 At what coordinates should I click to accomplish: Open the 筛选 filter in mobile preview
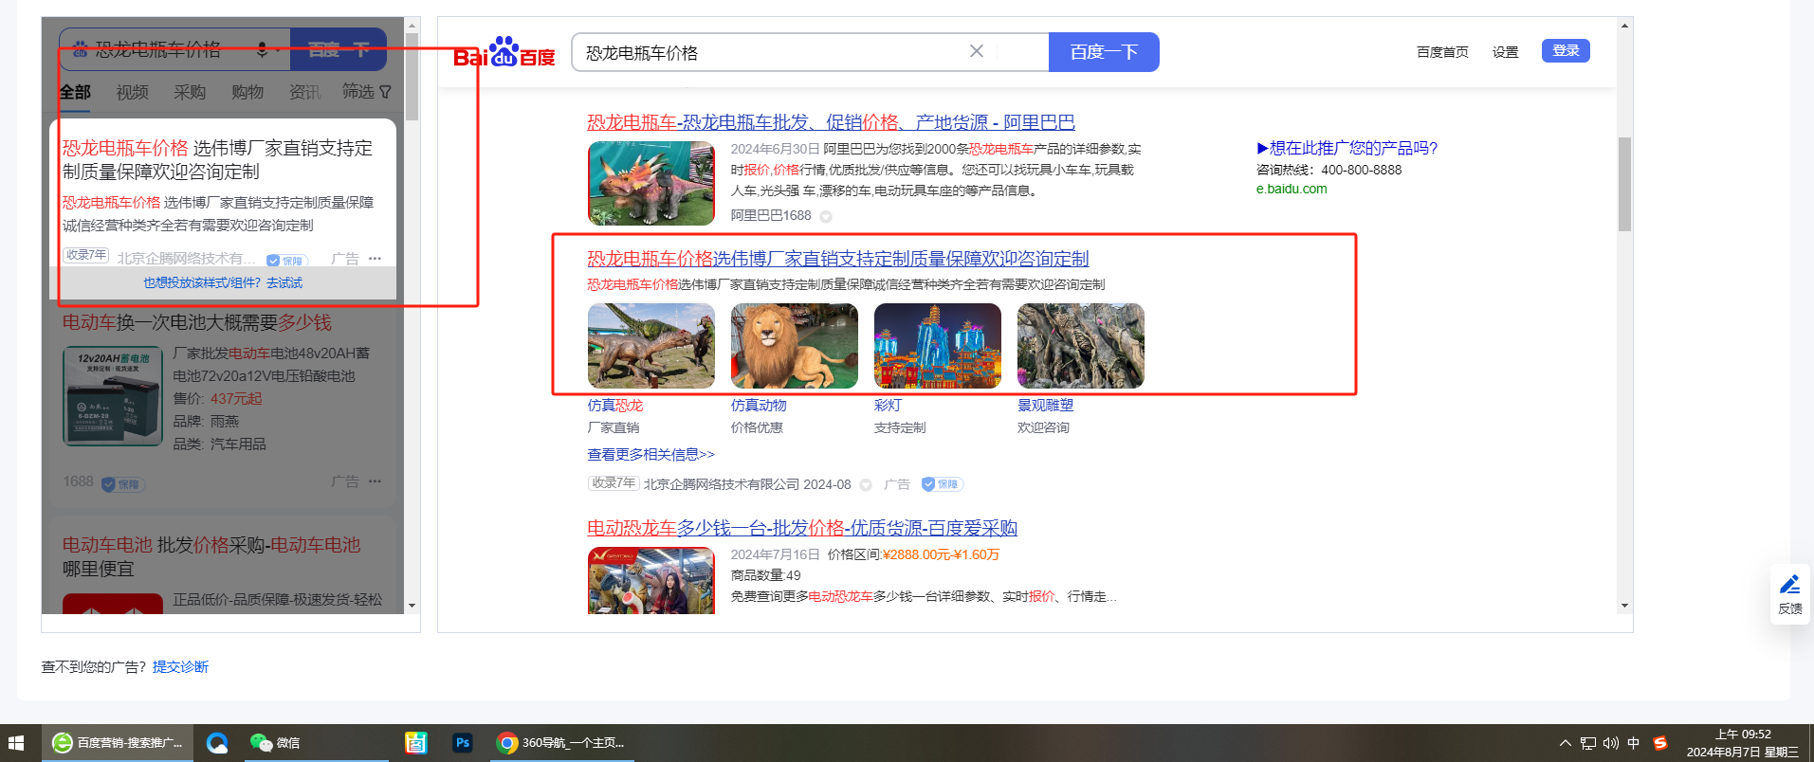click(366, 92)
